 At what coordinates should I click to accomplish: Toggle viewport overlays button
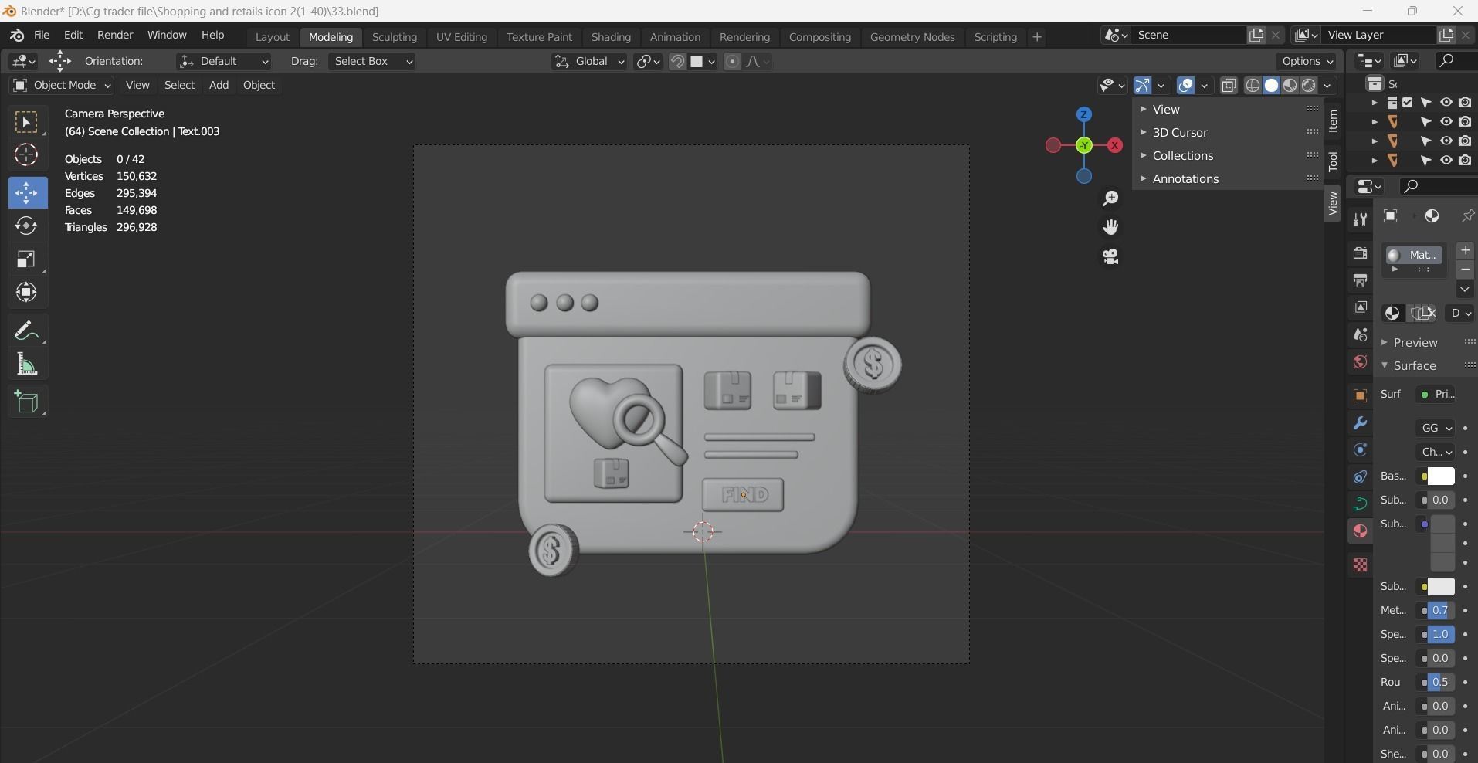(x=1186, y=86)
